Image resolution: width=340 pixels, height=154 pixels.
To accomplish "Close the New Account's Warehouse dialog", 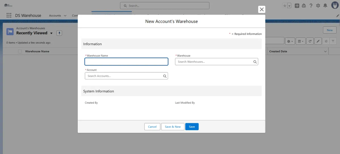I will [262, 9].
